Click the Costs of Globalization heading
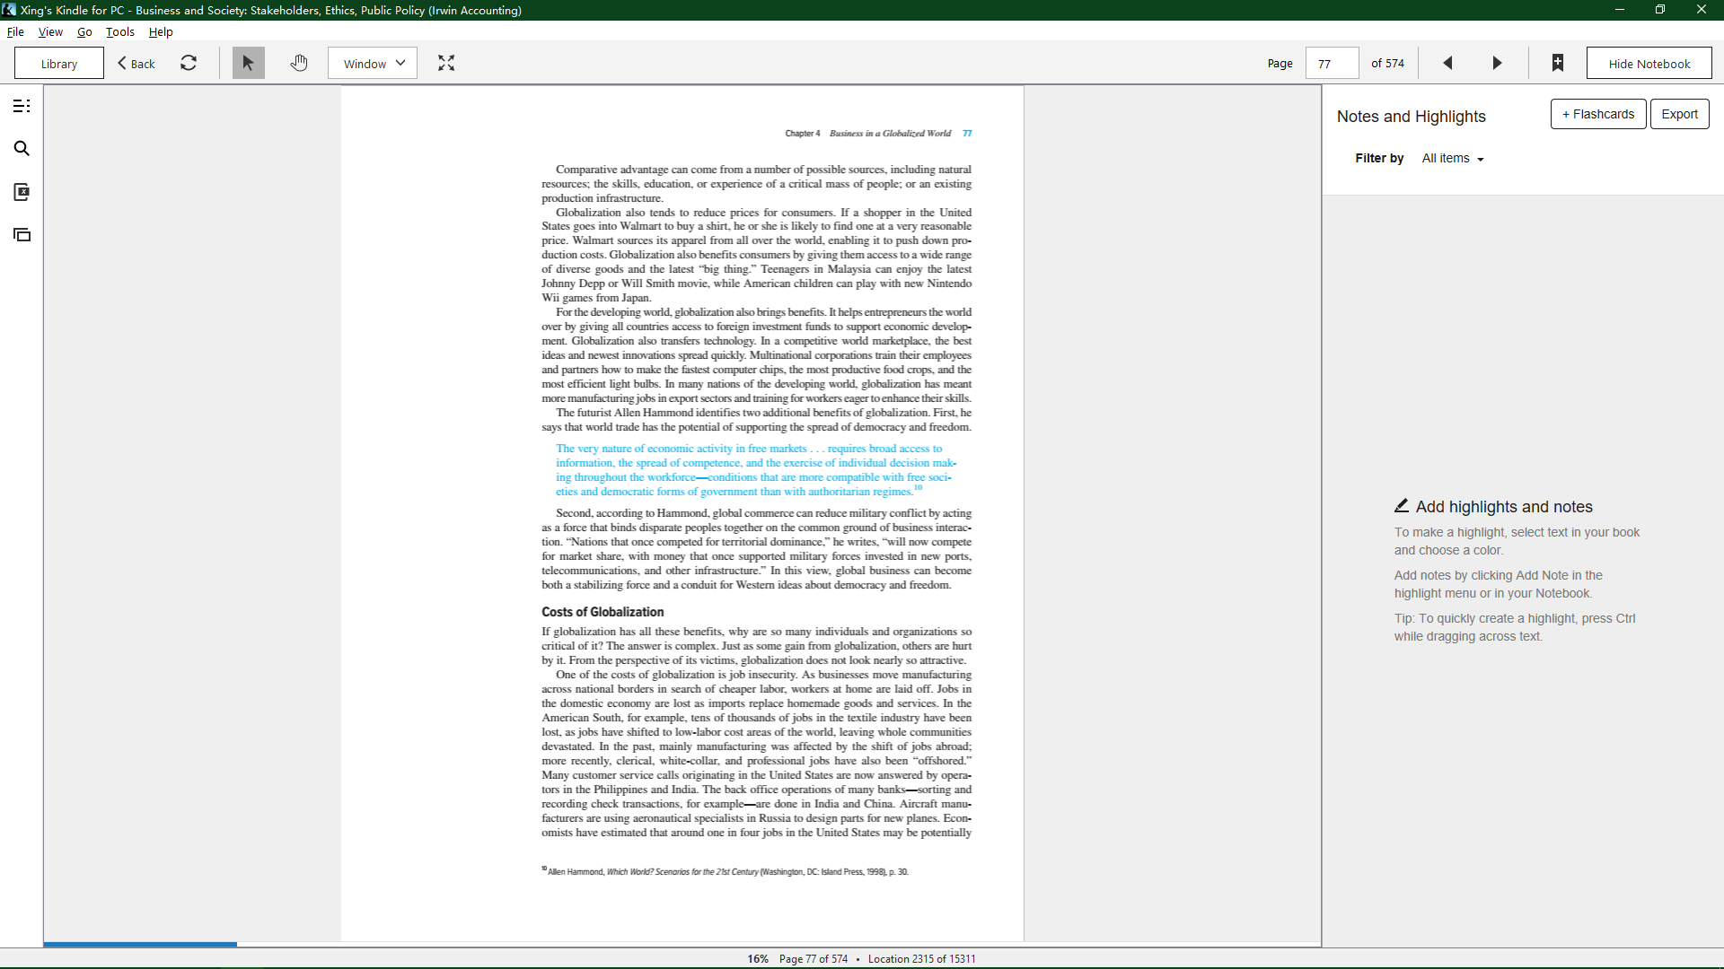 [x=603, y=612]
